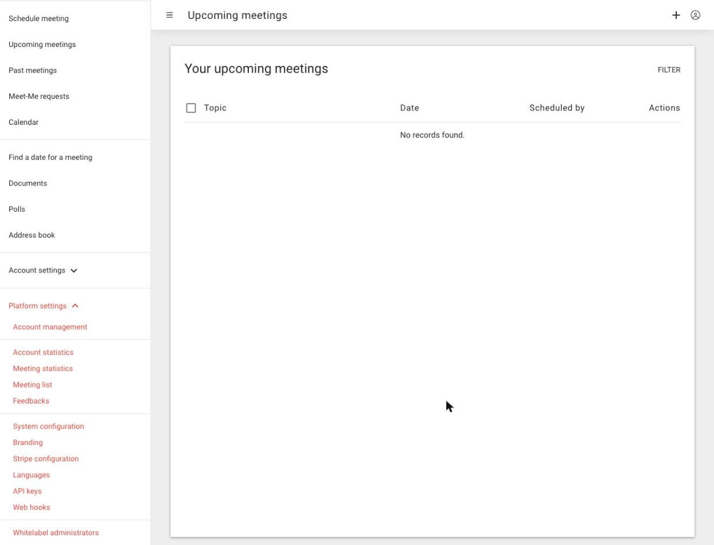Open Languages settings link
The image size is (714, 545).
point(31,475)
